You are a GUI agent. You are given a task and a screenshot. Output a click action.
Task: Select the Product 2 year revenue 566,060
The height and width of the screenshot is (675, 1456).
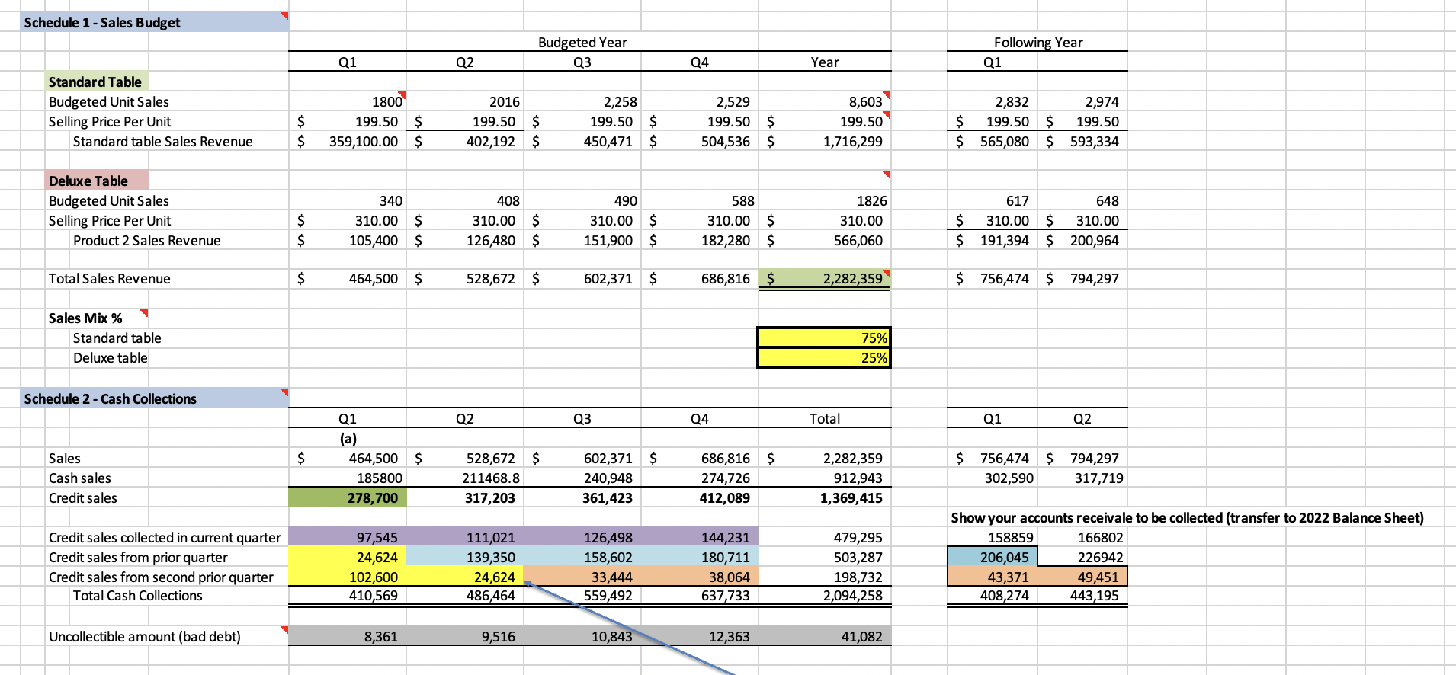[825, 240]
